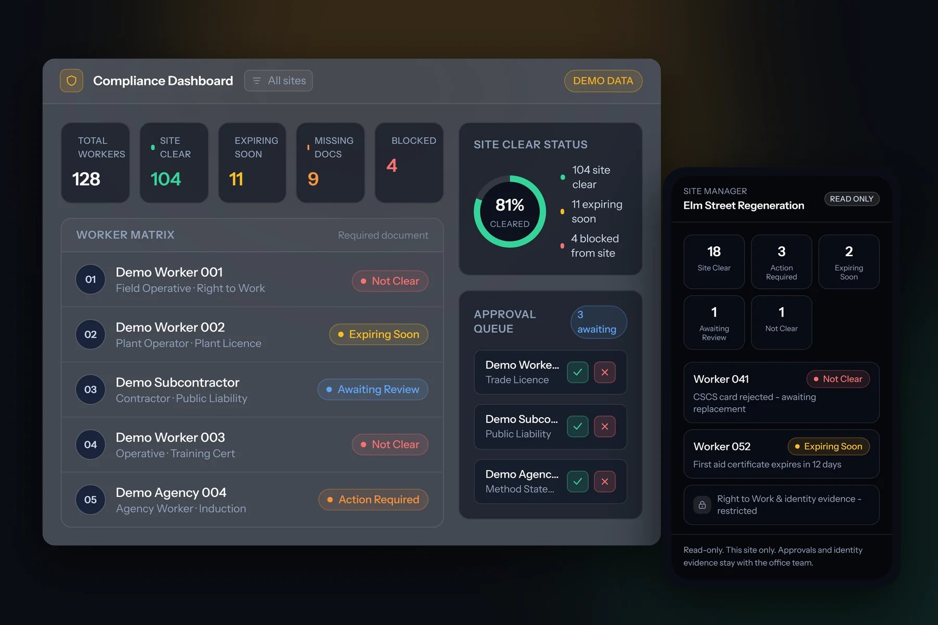Viewport: 938px width, 625px height.
Task: Reject the Public Liability request with the X
Action: tap(604, 427)
